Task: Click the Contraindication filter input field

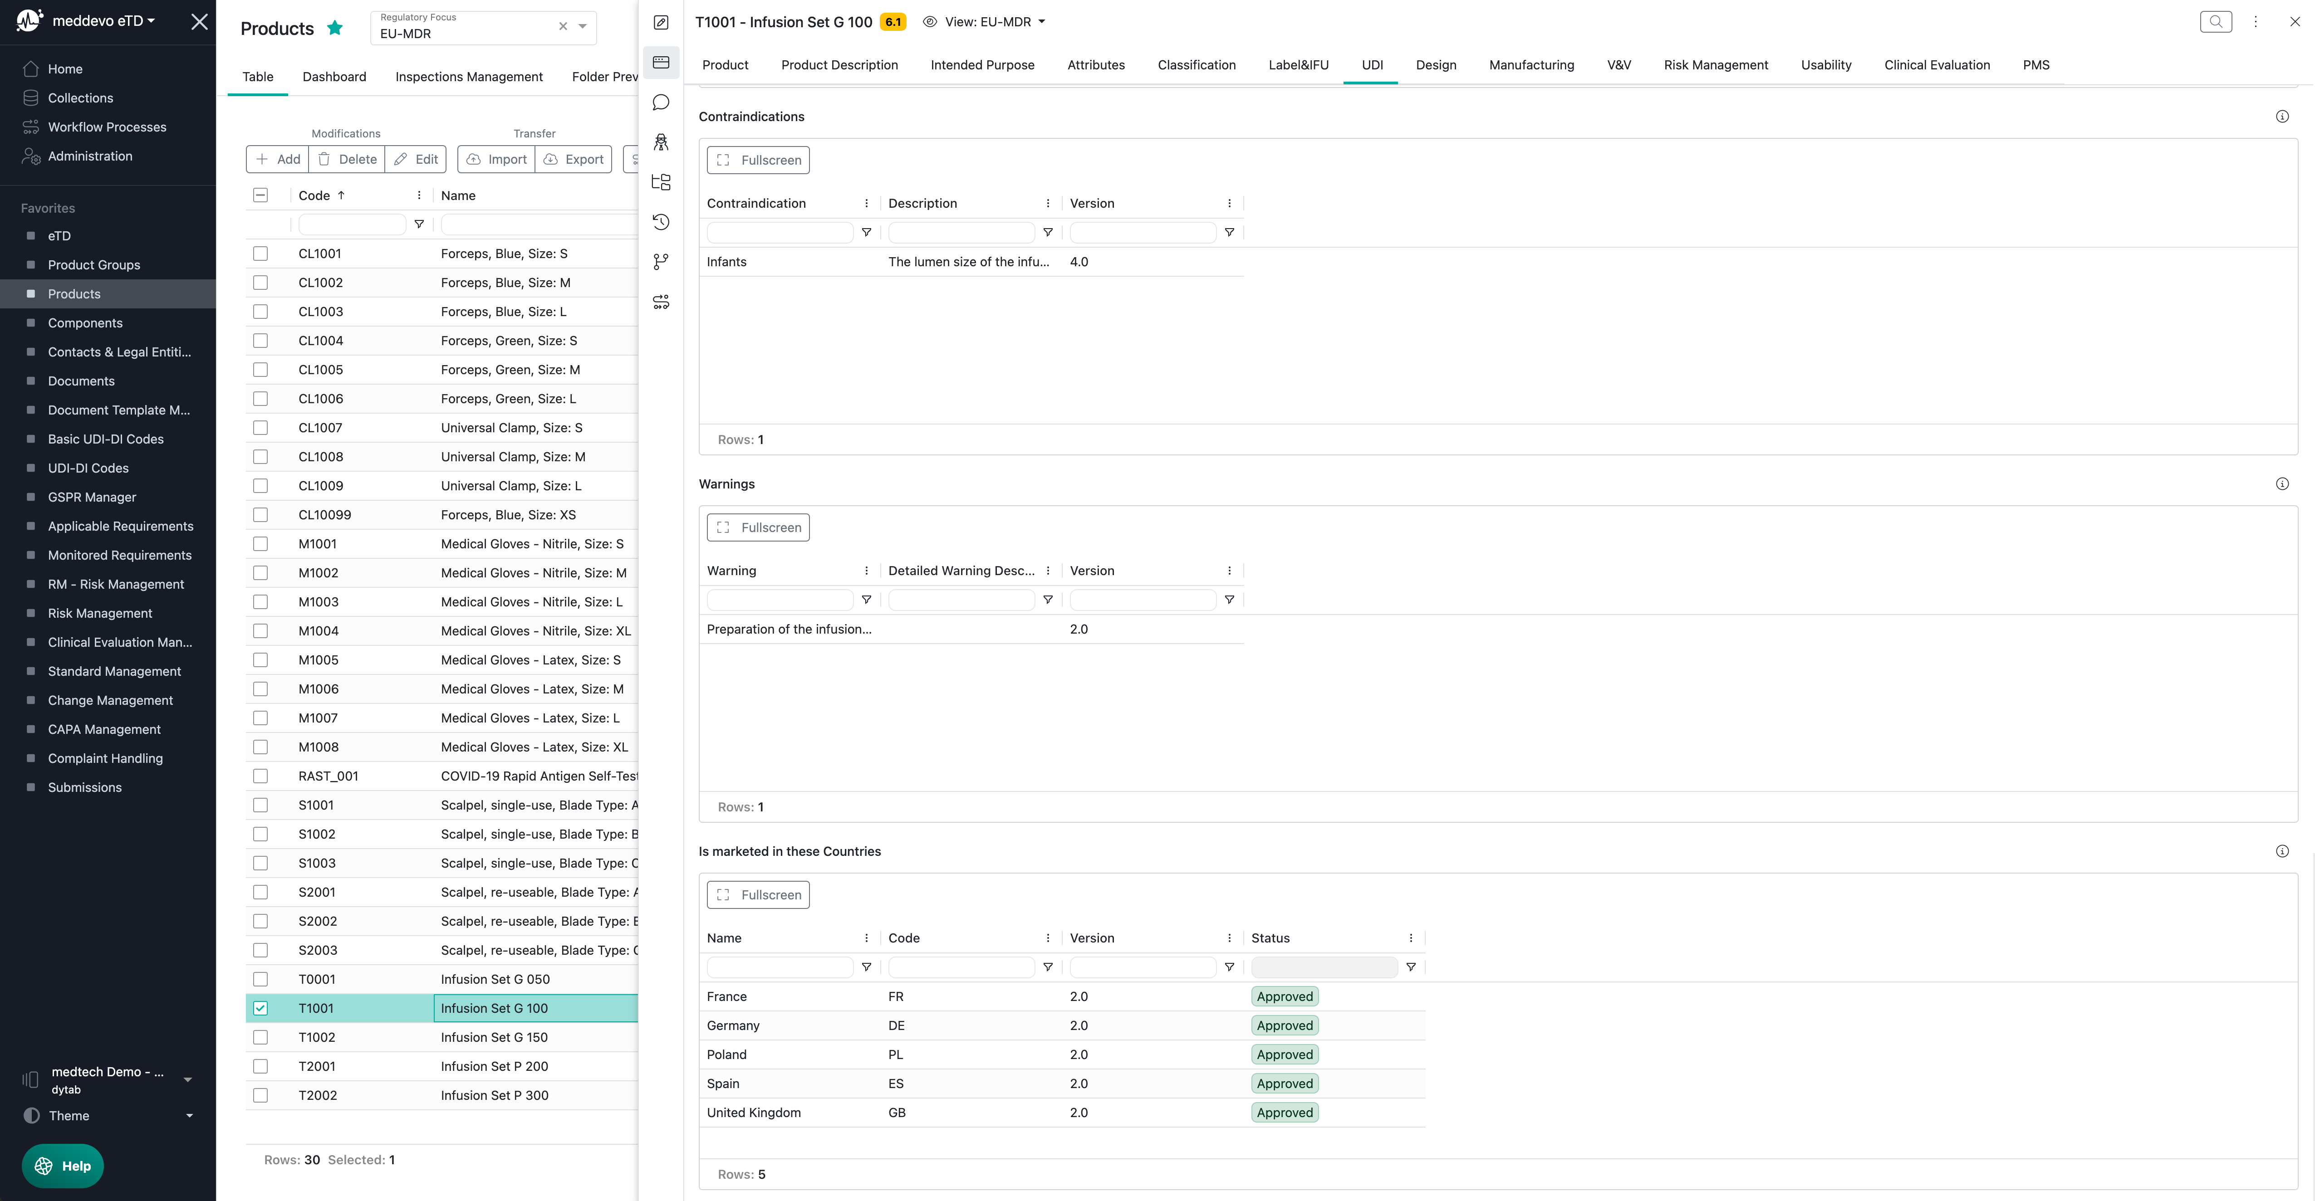Action: [x=779, y=233]
